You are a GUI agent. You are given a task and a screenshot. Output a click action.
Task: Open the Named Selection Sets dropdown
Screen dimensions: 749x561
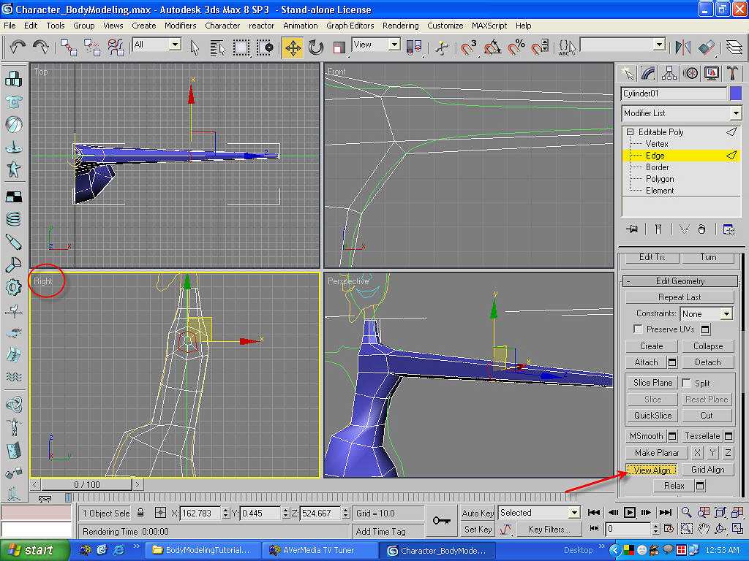click(659, 45)
